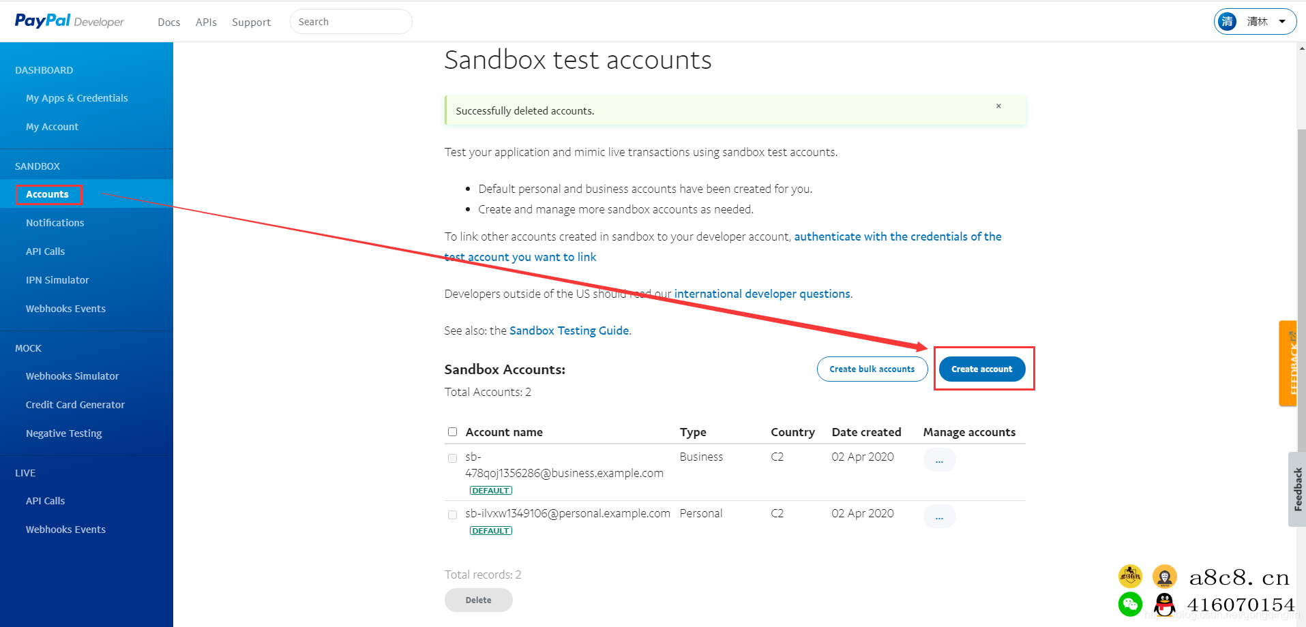This screenshot has height=627, width=1306.
Task: Open Sandbox Notifications
Action: tap(55, 223)
